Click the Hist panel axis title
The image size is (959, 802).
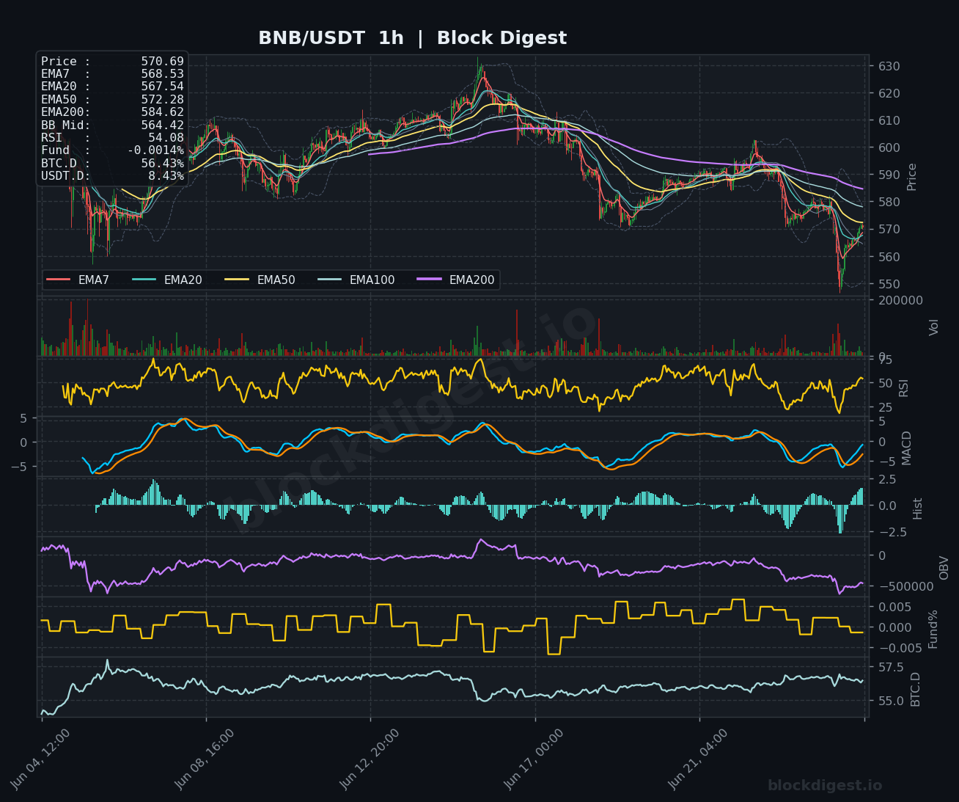click(918, 508)
